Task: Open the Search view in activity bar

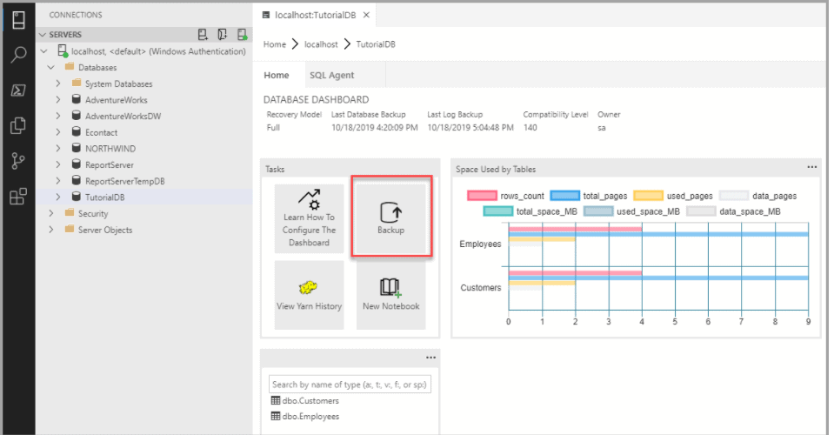Action: click(x=17, y=55)
